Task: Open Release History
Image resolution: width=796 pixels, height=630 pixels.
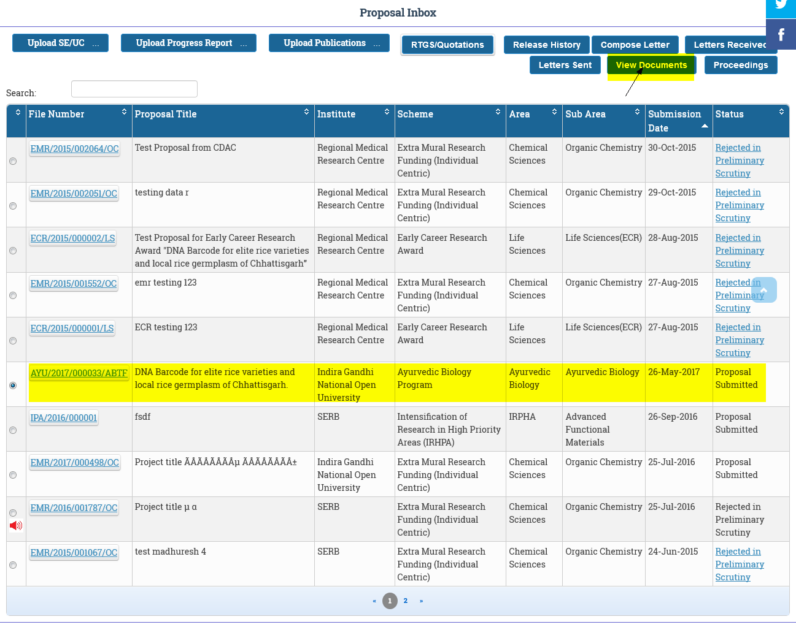Action: (x=547, y=45)
